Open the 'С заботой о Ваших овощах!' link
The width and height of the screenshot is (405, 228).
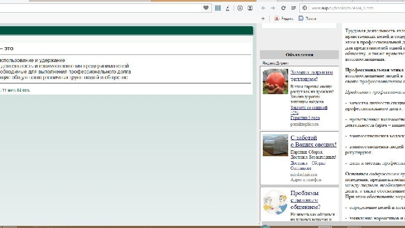[313, 141]
